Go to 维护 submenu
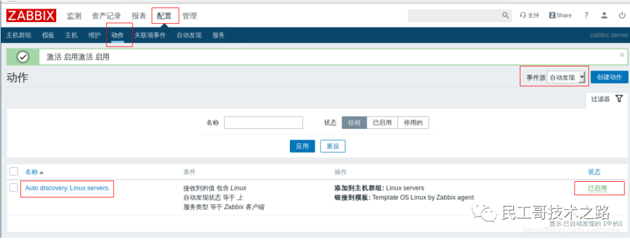This screenshot has height=240, width=630. tap(94, 36)
